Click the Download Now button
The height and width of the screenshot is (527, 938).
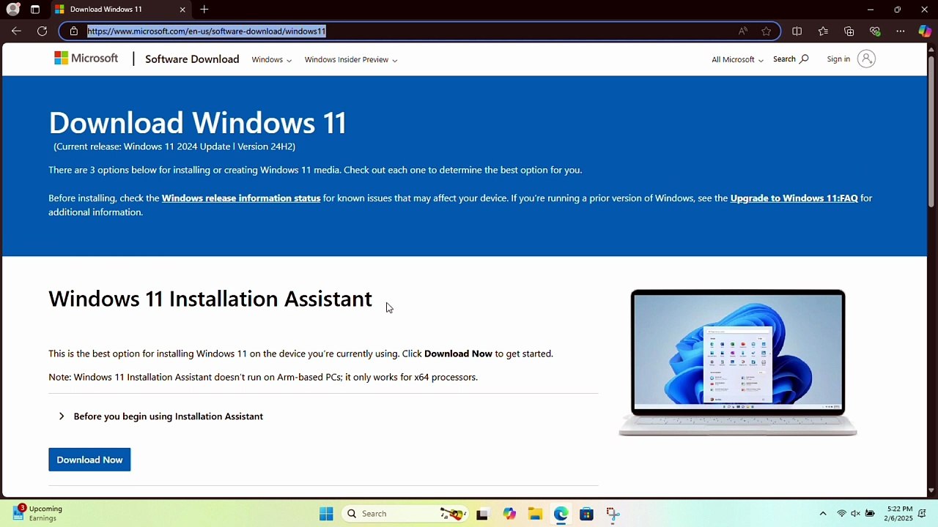pos(89,460)
